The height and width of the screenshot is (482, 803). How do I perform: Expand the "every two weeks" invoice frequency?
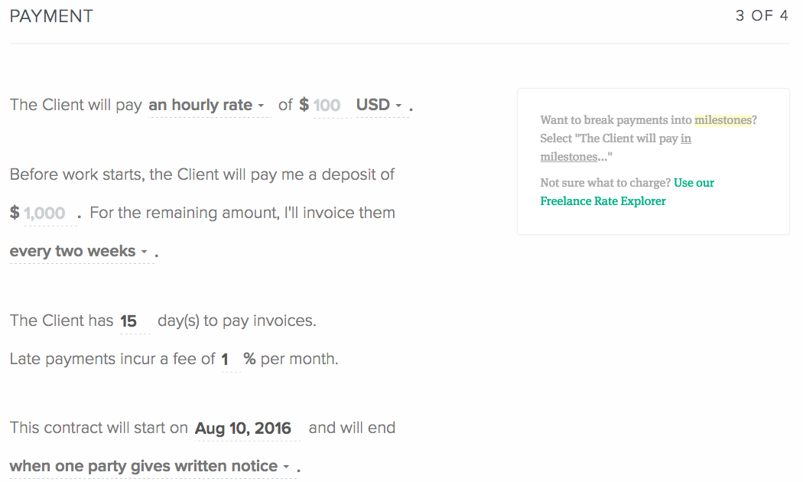click(73, 252)
